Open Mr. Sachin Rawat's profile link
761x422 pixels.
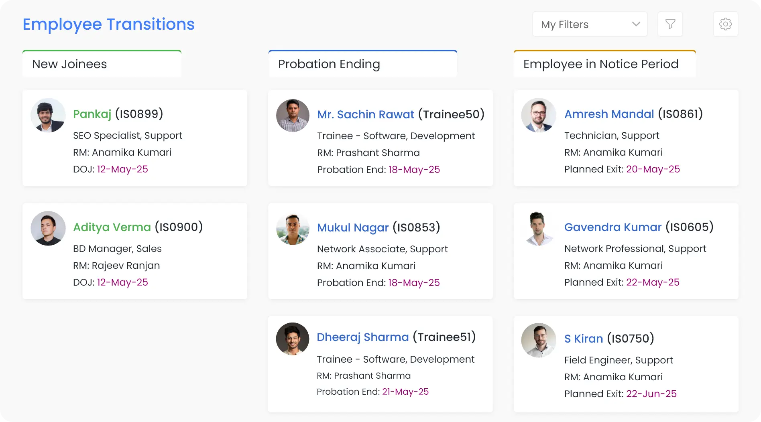365,114
